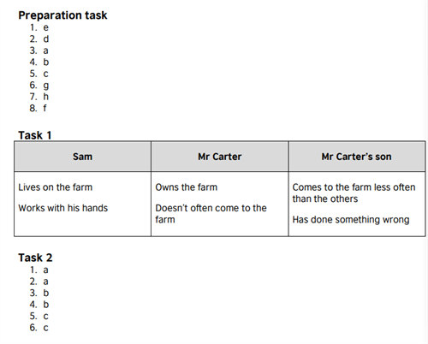This screenshot has height=344, width=428.
Task: Click Preparation task answer 1. e
Action: coord(39,27)
